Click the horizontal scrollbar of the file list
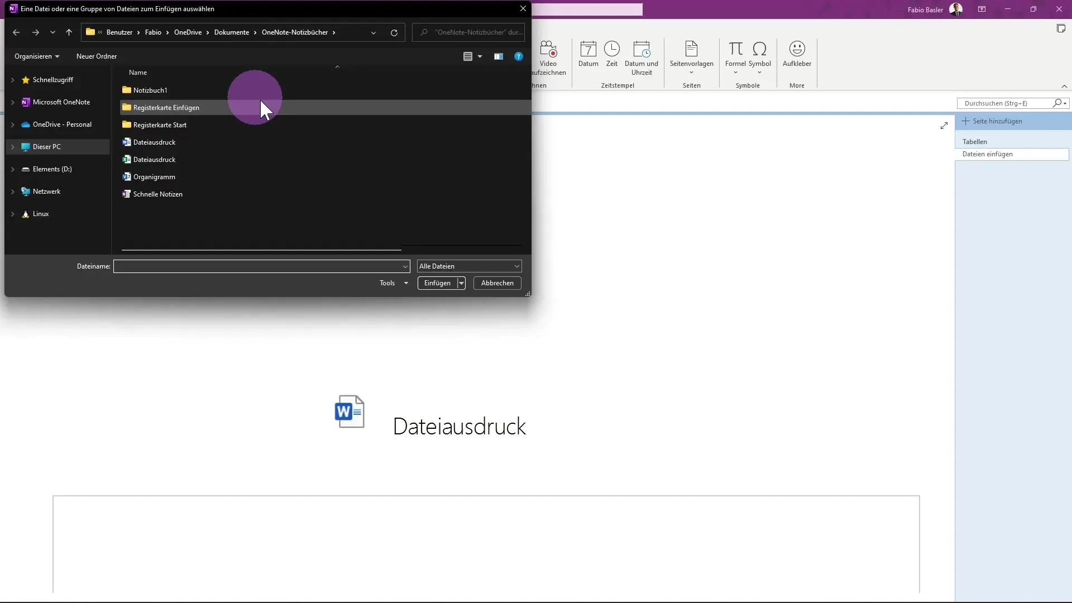Screen dimensions: 1072x603 [261, 250]
